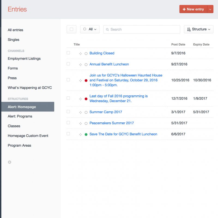Open the Building Closed entry
The width and height of the screenshot is (218, 218).
102,53
